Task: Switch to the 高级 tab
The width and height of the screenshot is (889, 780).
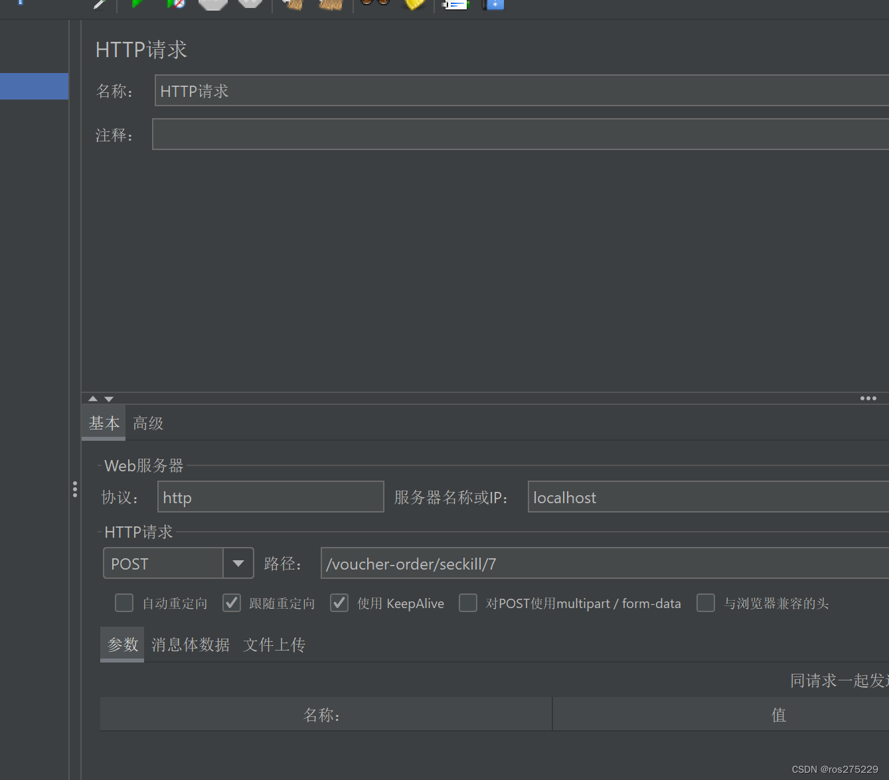Action: click(x=148, y=424)
